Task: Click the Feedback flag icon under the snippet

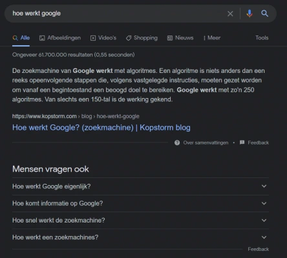Action: [242, 143]
